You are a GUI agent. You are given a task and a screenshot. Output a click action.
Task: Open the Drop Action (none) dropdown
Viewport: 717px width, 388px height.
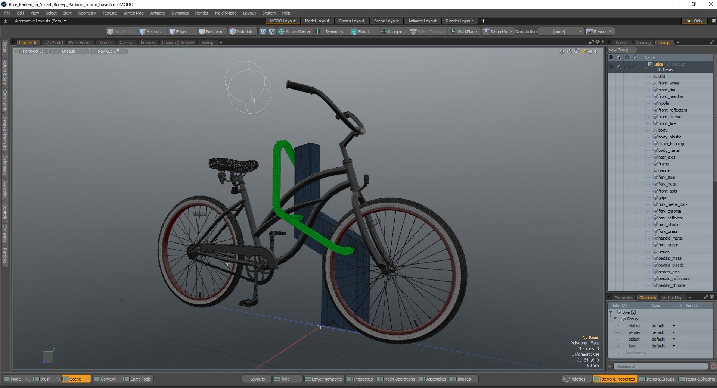tap(561, 32)
